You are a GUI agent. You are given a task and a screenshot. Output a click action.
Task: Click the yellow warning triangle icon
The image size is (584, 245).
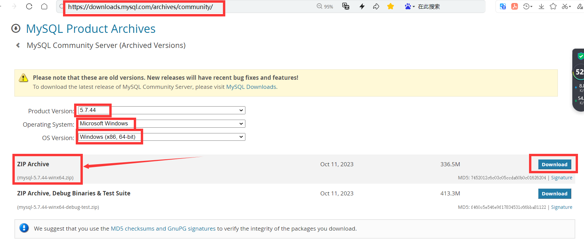[23, 78]
